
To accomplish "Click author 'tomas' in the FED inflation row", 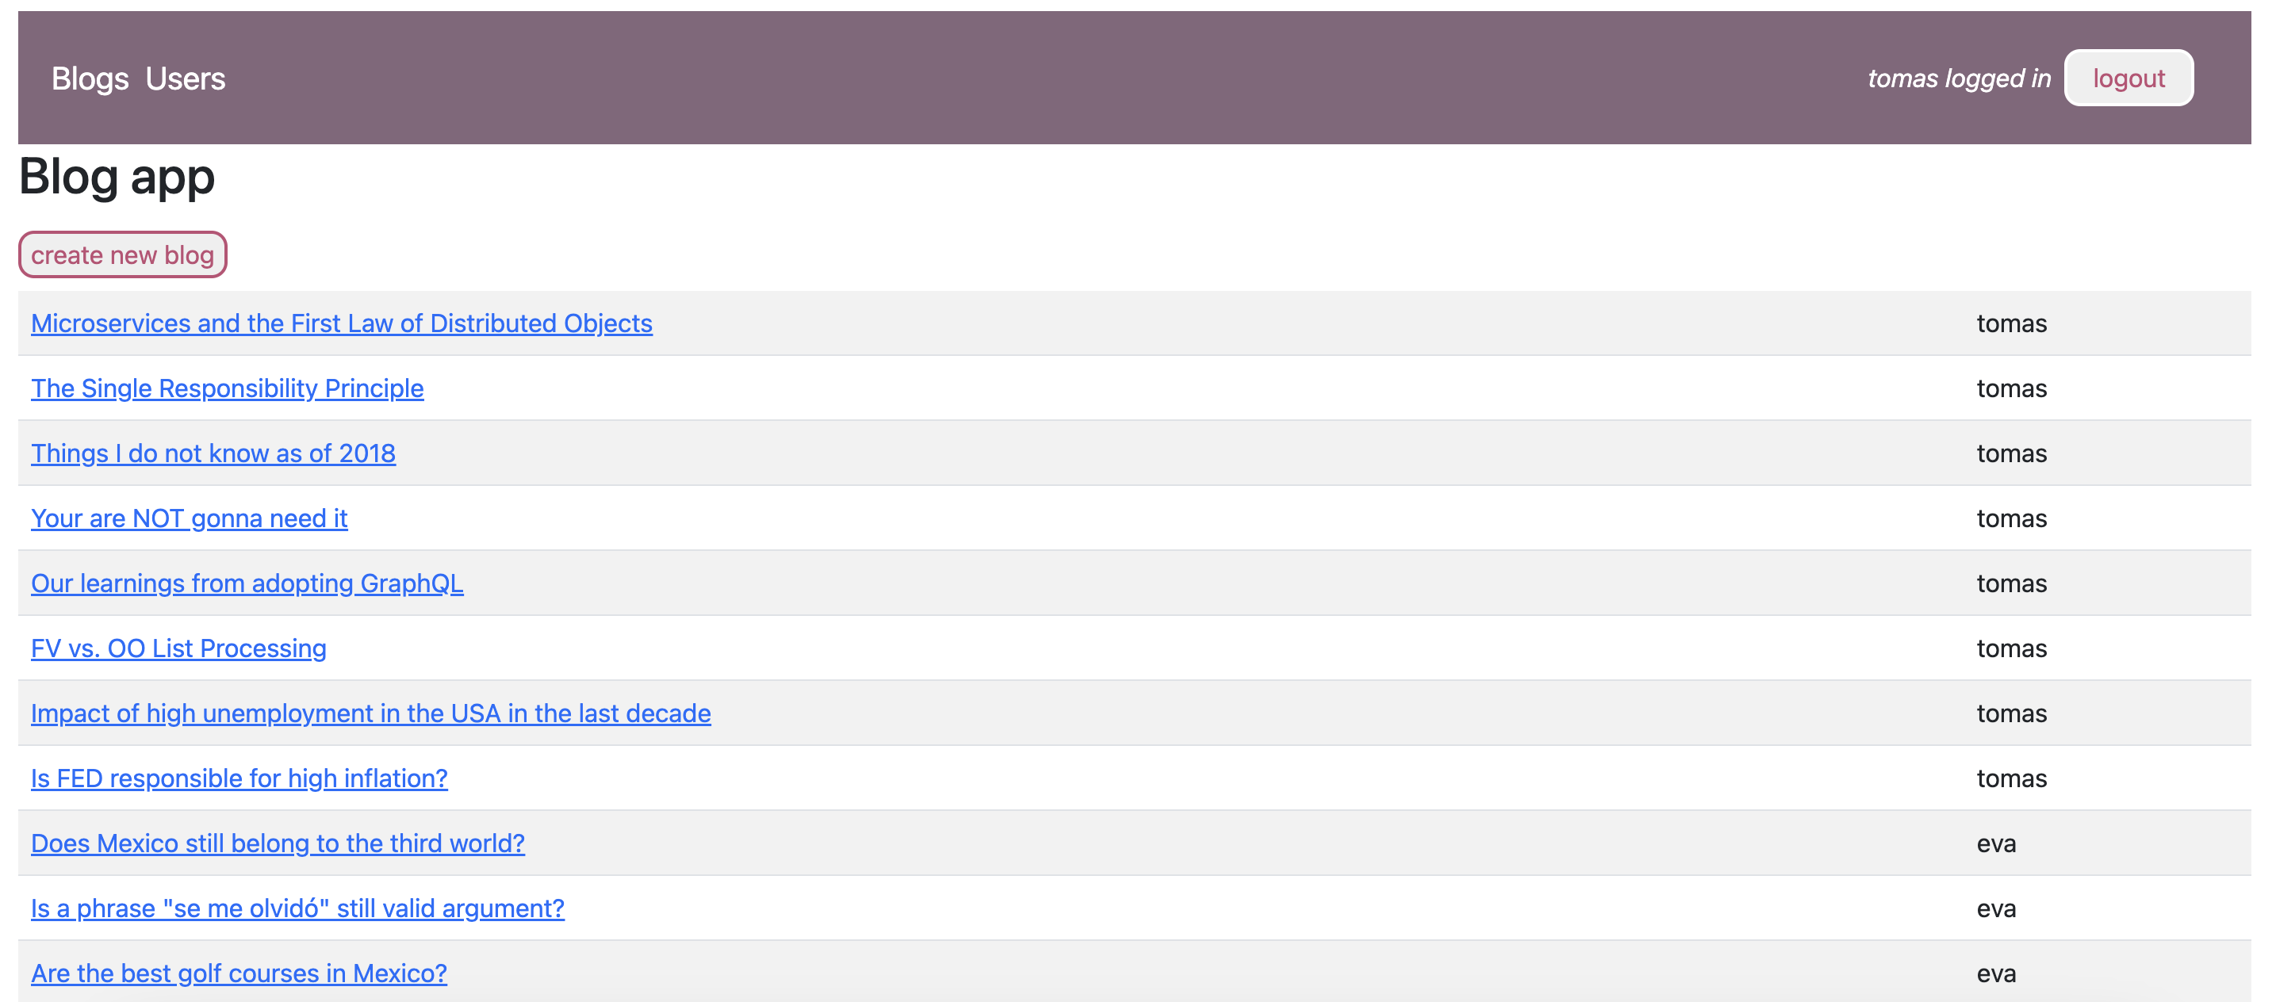I will point(2011,778).
